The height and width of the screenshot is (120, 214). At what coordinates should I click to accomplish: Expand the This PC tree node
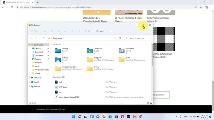pos(29,82)
